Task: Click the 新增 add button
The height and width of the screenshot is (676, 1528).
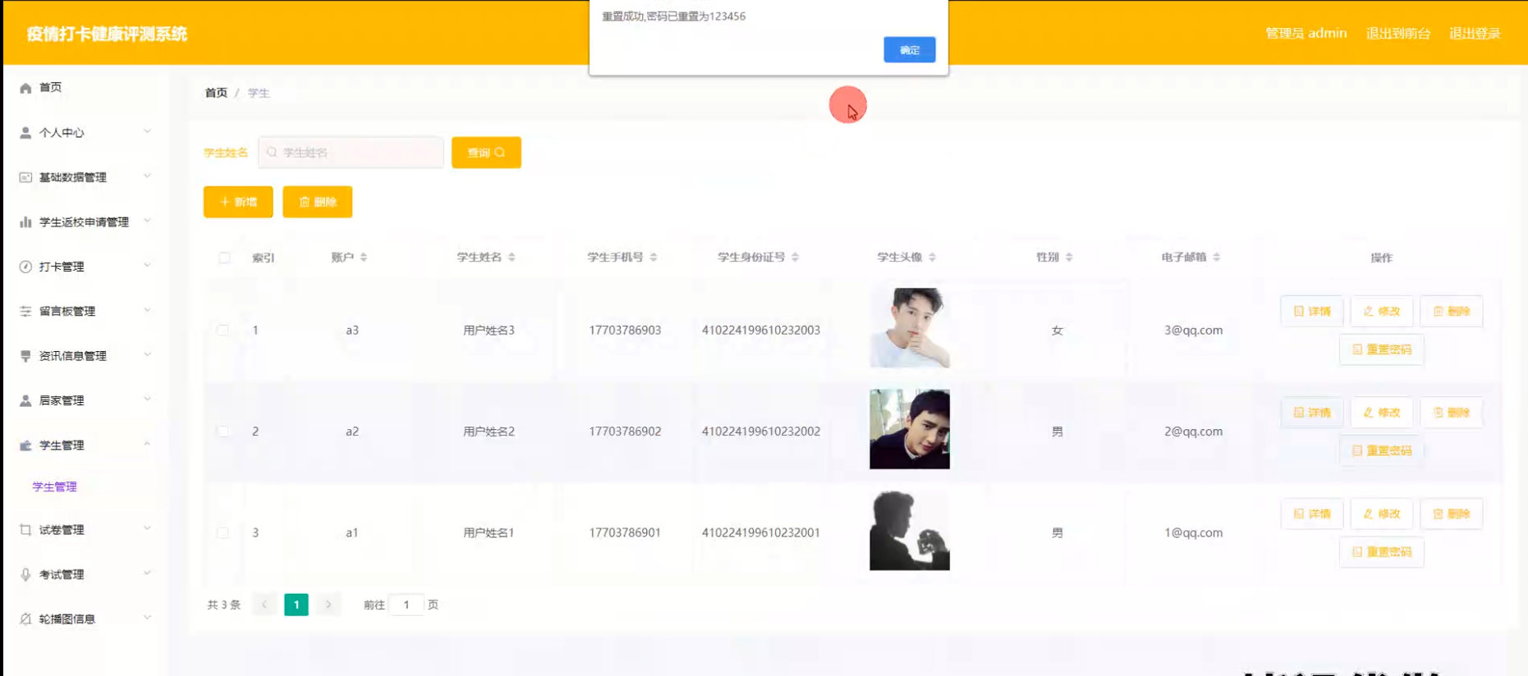Action: tap(238, 202)
